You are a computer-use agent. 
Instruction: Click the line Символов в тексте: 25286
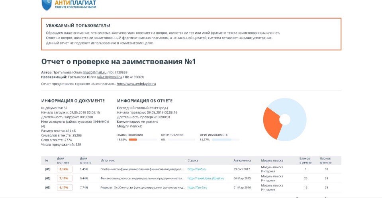pos(61,135)
